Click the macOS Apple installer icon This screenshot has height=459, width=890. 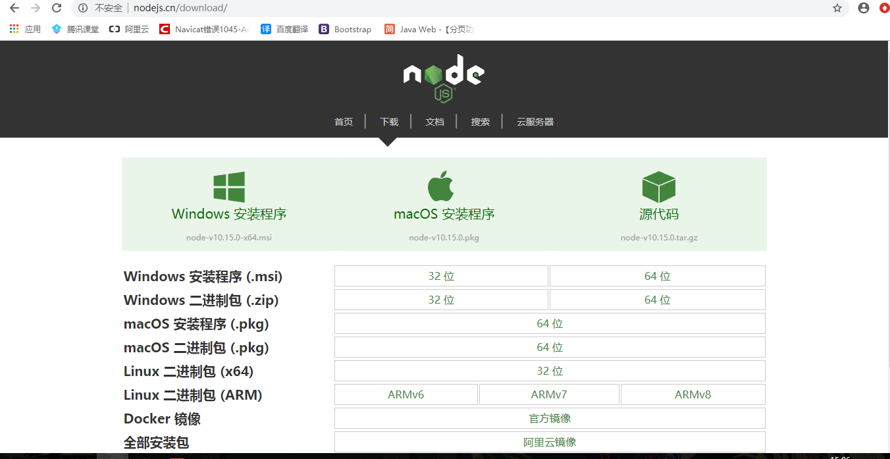tap(441, 185)
